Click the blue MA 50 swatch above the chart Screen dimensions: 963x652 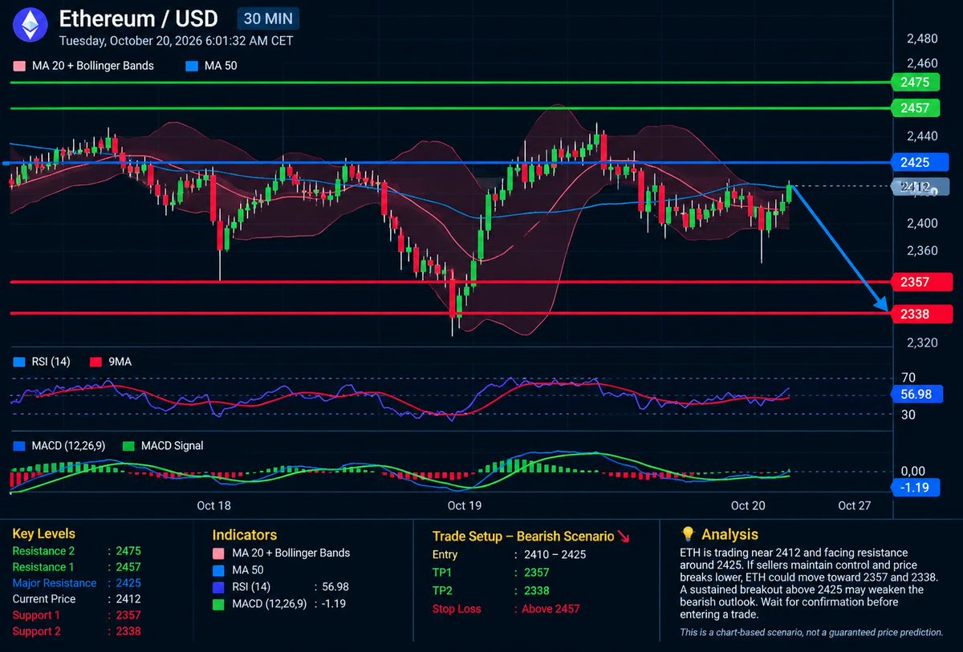tap(191, 66)
